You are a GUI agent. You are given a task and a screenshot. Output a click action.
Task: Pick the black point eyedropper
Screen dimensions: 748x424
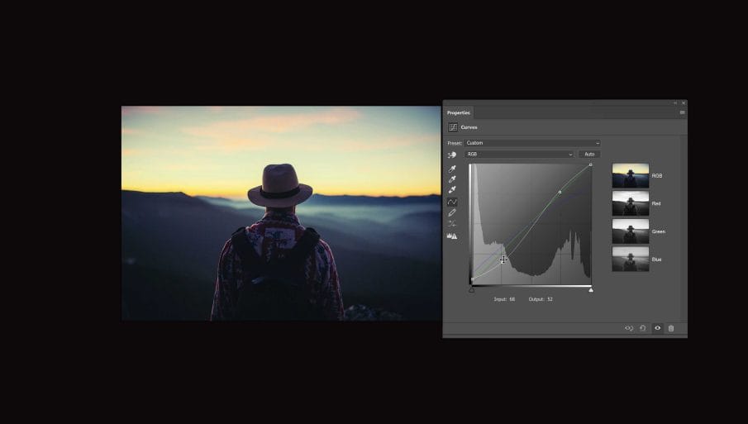tap(452, 169)
